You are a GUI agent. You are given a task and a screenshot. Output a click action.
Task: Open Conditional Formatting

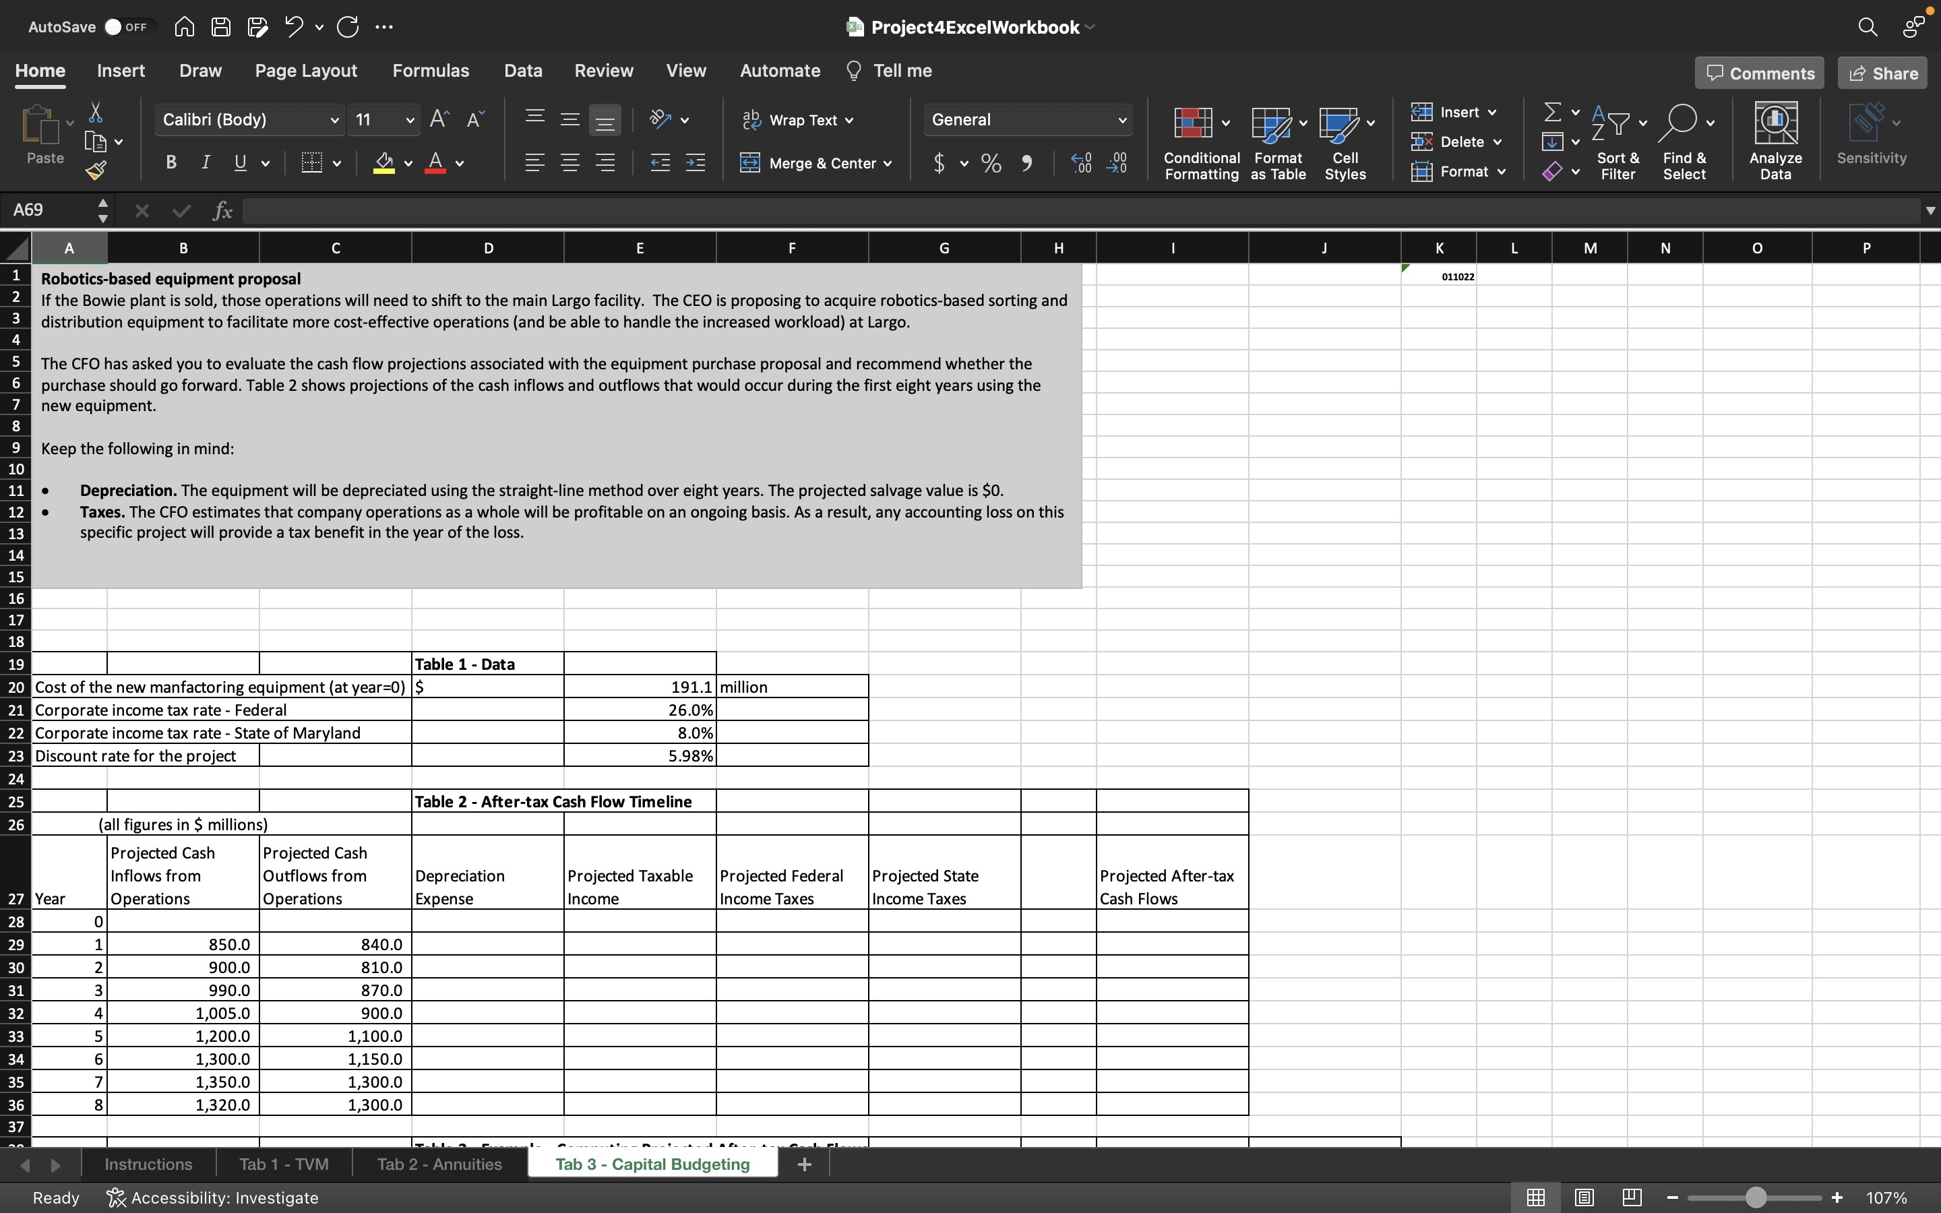(1201, 143)
